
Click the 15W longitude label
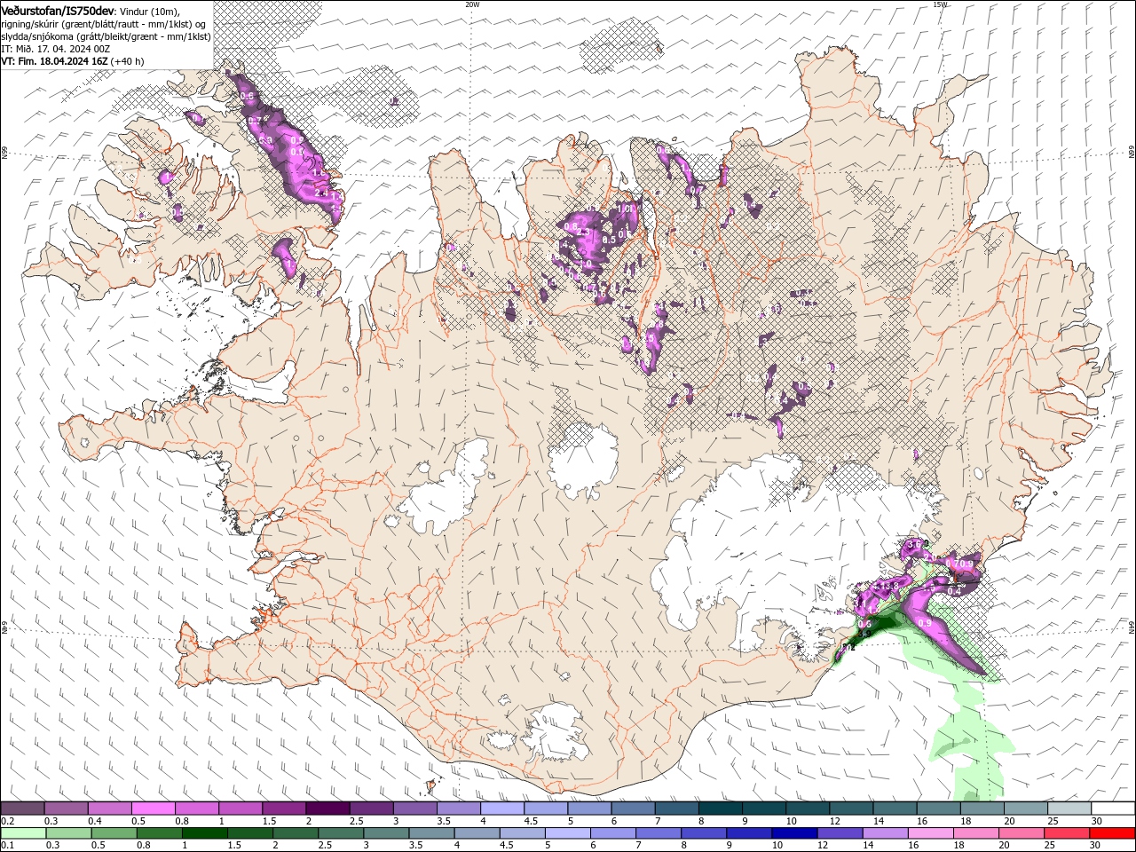point(940,4)
